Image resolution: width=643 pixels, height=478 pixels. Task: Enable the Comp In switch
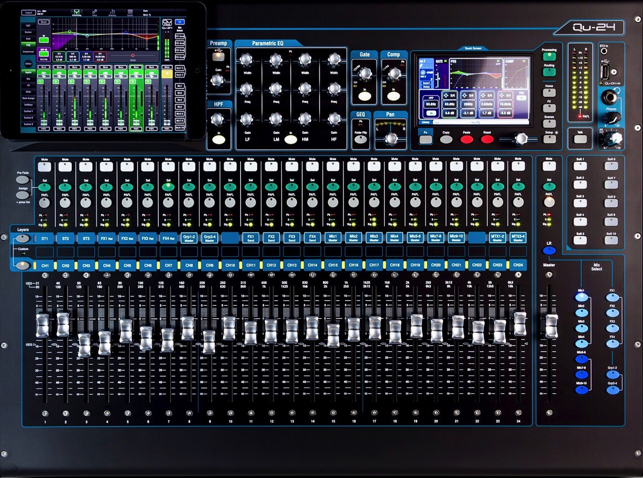(393, 96)
